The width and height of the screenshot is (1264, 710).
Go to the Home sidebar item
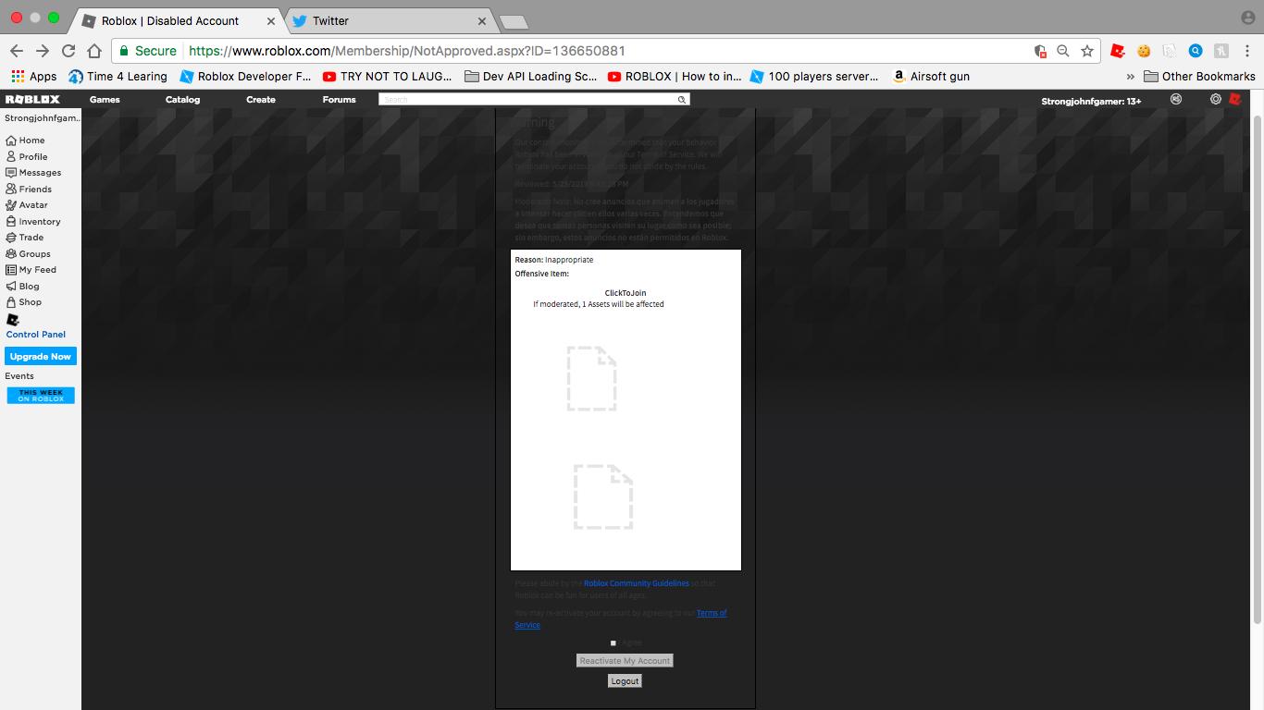click(25, 141)
